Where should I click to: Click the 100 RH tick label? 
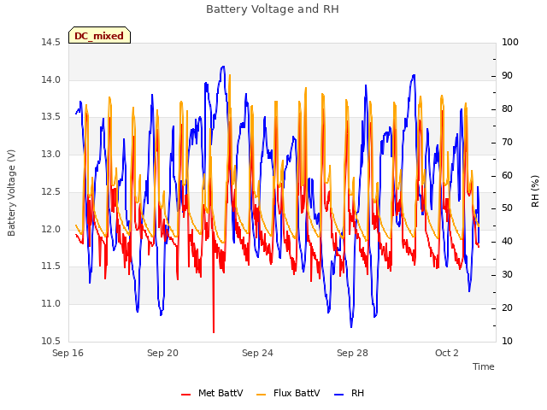[x=510, y=43]
